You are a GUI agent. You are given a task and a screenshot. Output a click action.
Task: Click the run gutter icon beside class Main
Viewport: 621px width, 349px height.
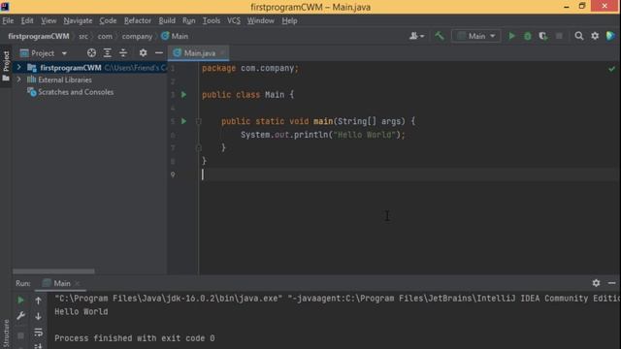click(x=183, y=95)
